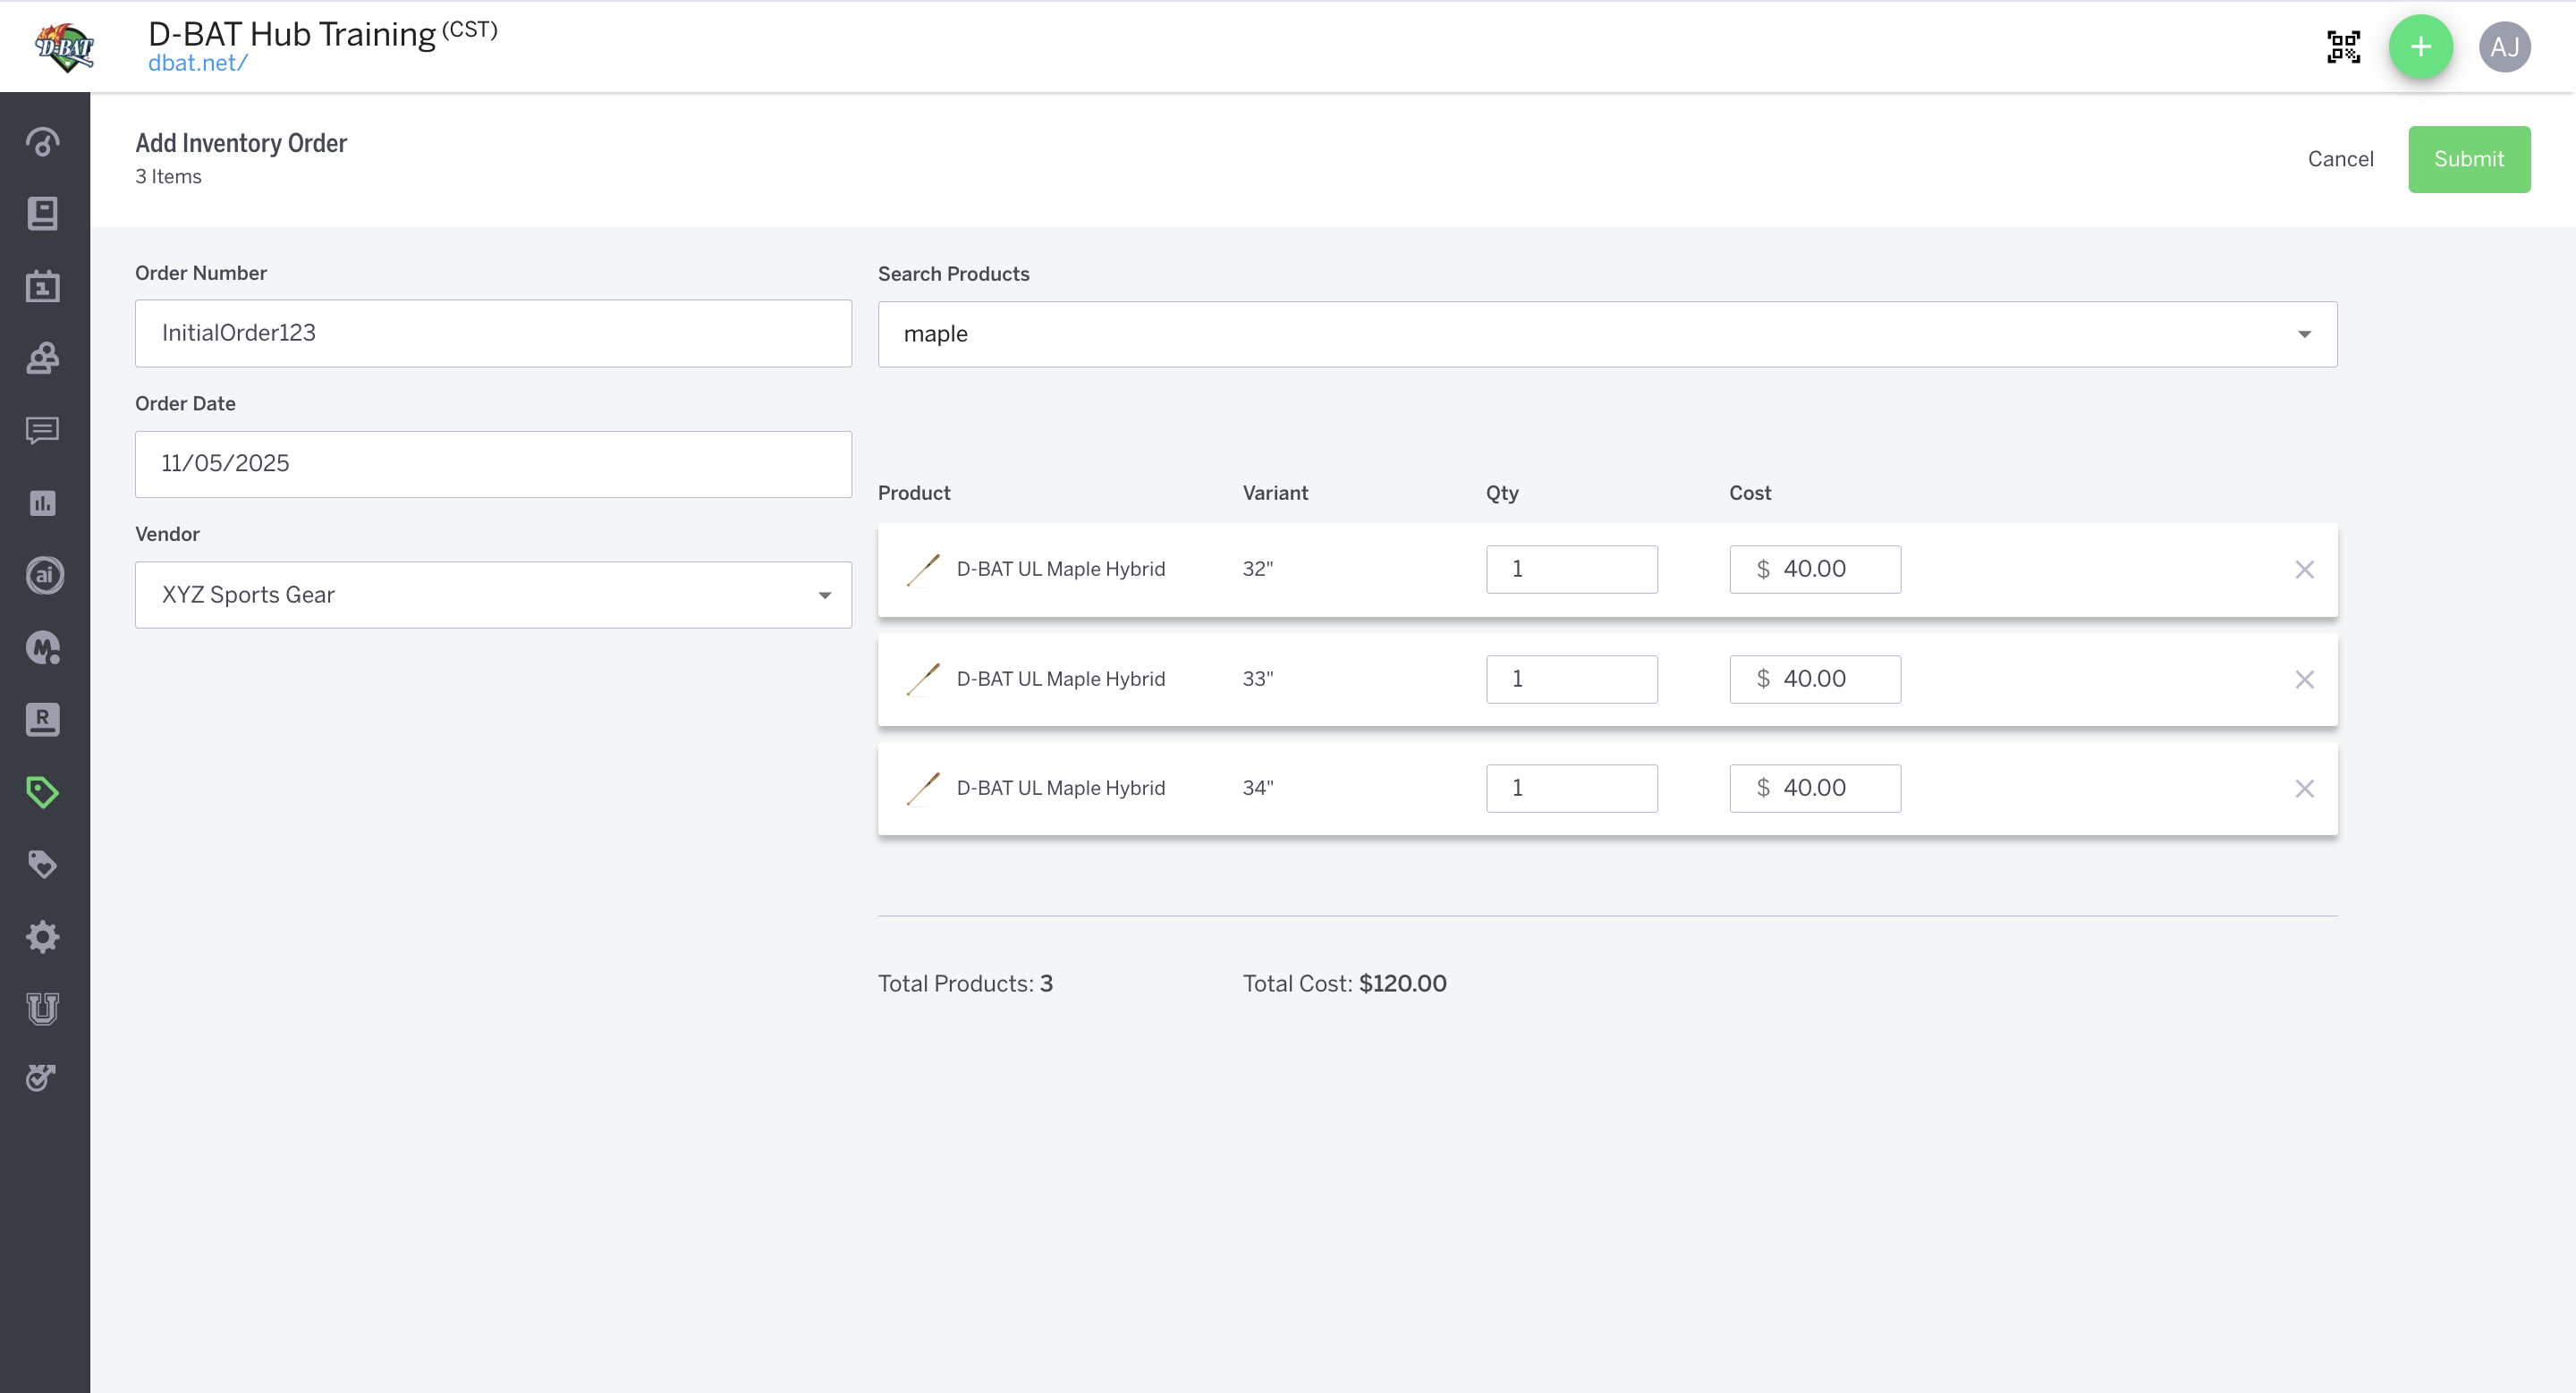
Task: Remove the 34" Maple Hybrid row
Action: tap(2304, 789)
